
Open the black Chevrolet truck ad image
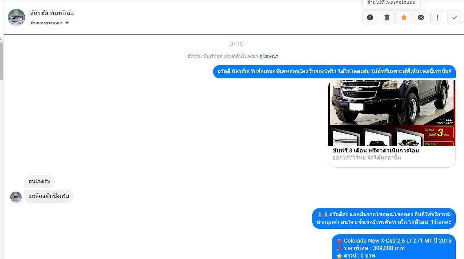coord(391,113)
